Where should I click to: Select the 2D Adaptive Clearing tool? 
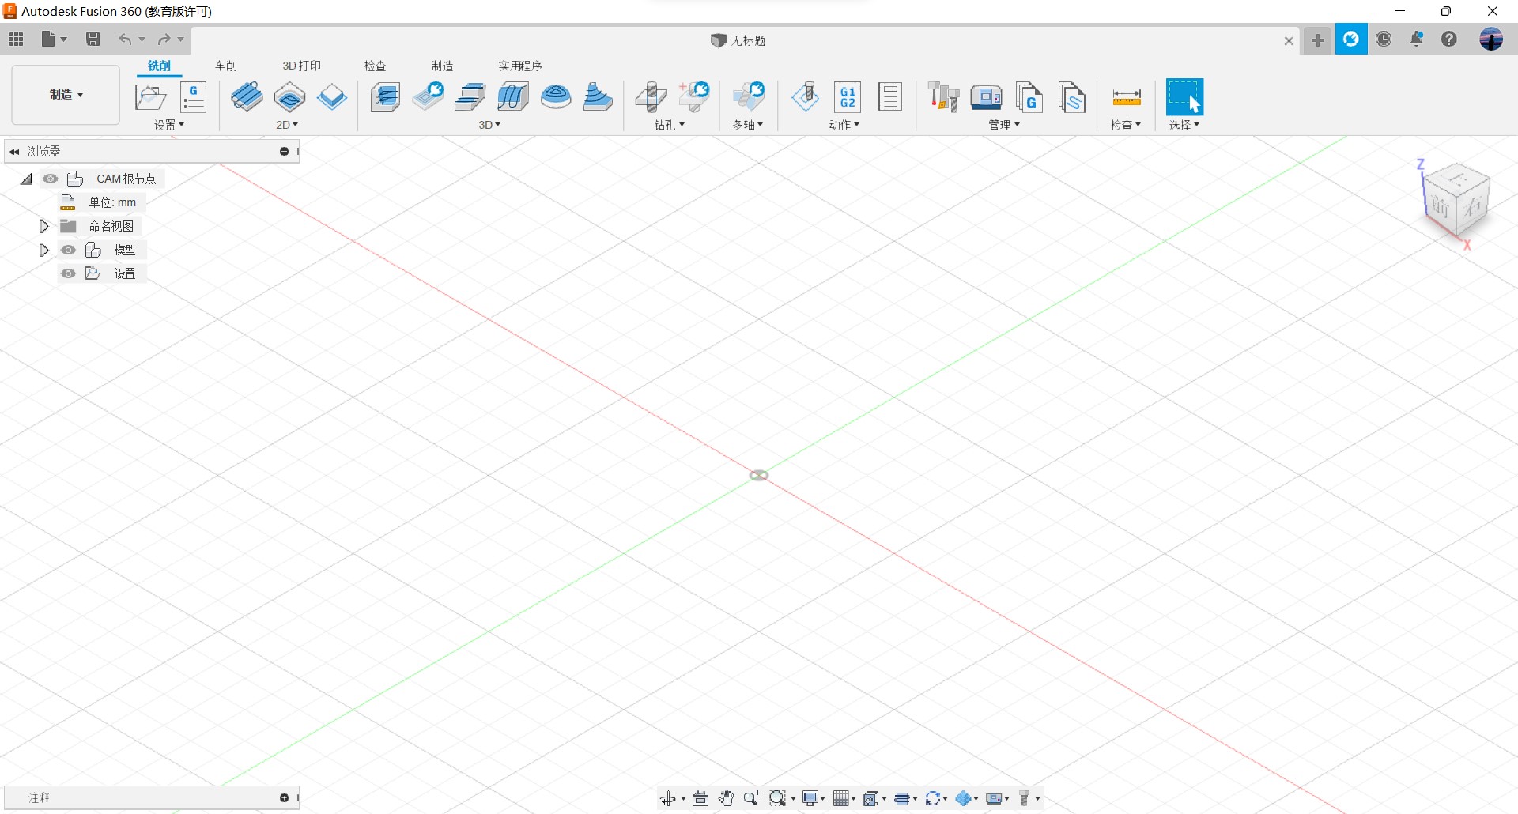coord(247,97)
